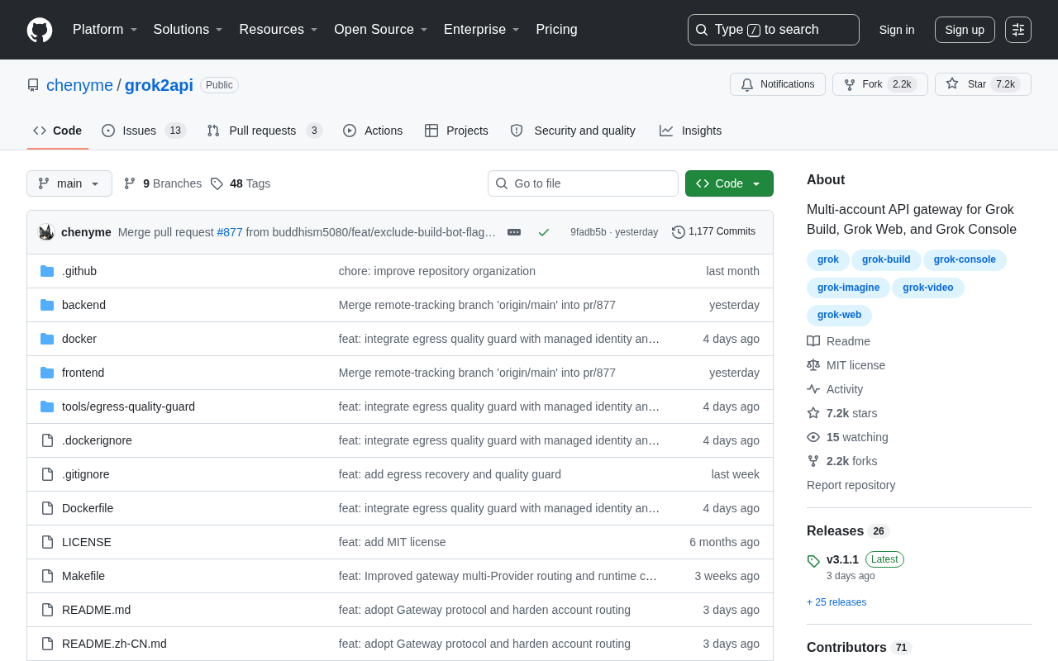Open the 9 Branches link
The height and width of the screenshot is (661, 1058).
click(163, 183)
